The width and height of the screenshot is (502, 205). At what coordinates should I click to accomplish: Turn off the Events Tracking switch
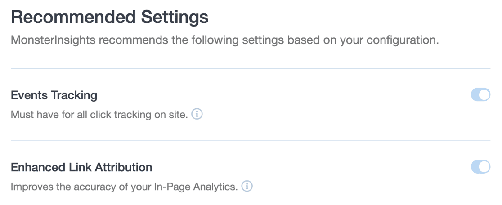pyautogui.click(x=480, y=95)
